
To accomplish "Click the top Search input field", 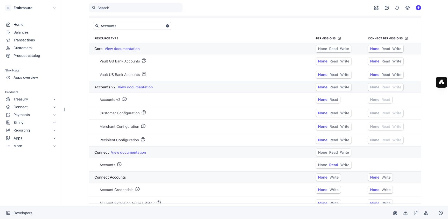I will click(136, 8).
